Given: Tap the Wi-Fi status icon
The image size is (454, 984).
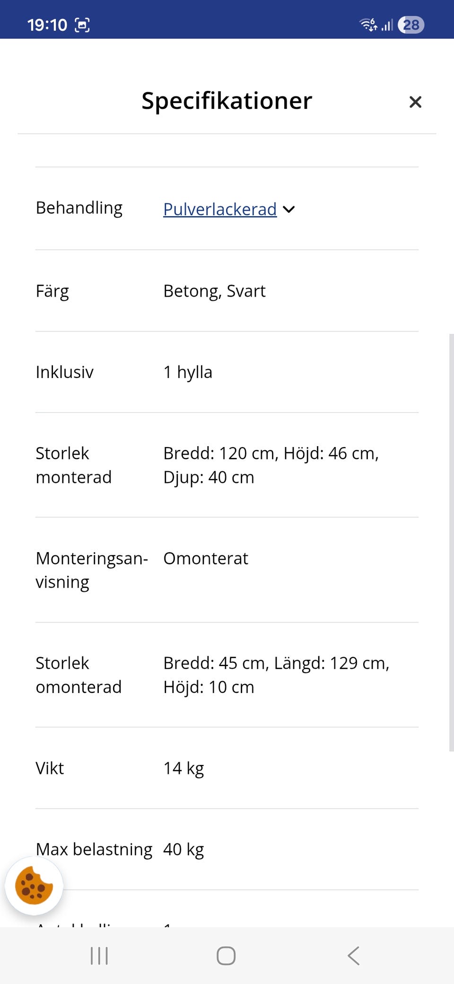Looking at the screenshot, I should [x=368, y=24].
